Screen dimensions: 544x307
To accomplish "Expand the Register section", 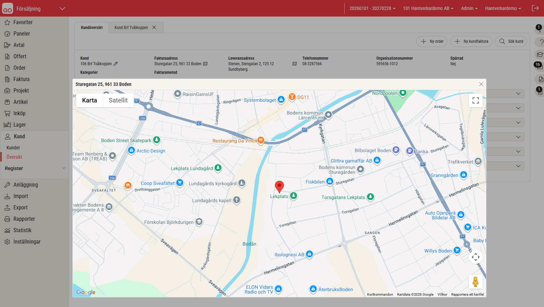I will point(34,168).
